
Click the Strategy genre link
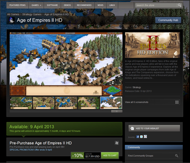click(137, 87)
